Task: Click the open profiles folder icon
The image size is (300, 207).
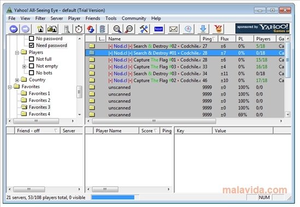Action: click(x=52, y=29)
